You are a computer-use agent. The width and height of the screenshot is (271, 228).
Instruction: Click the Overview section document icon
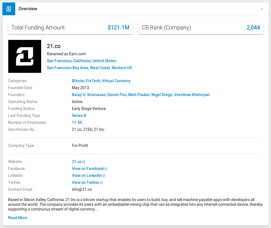[9, 9]
